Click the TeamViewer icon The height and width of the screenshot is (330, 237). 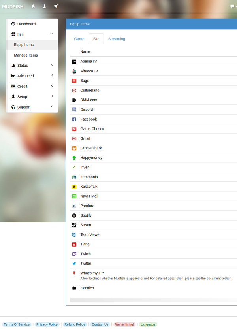(74, 235)
